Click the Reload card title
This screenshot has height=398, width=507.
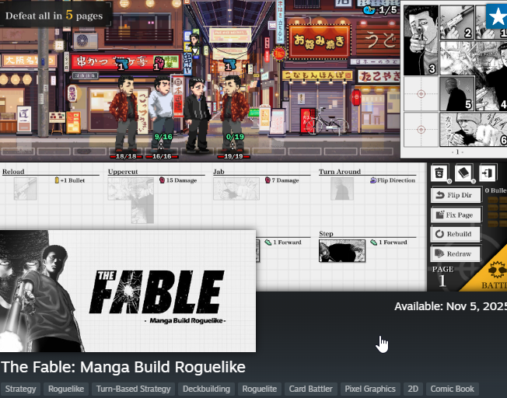[13, 171]
